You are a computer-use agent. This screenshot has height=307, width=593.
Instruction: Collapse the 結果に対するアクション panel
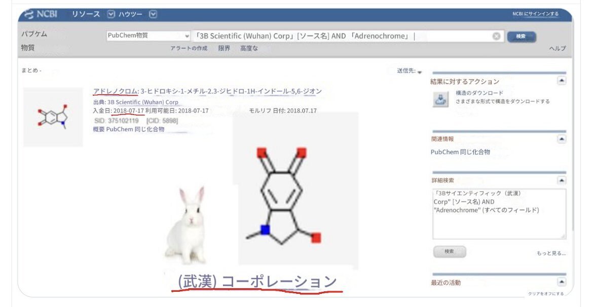[561, 81]
